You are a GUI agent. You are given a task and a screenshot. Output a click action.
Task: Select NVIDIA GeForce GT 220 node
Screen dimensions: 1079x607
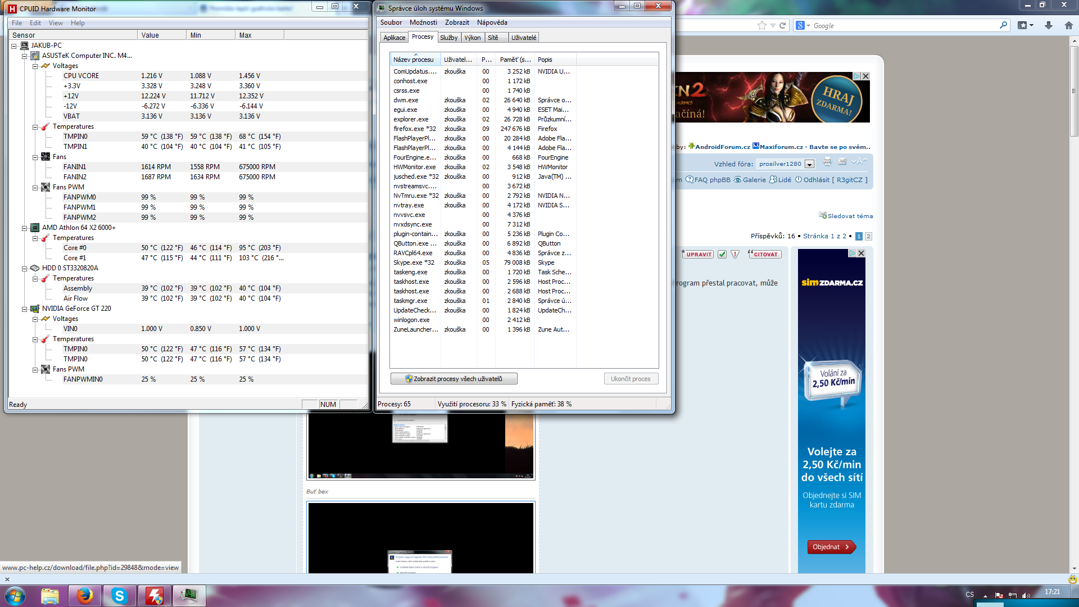click(76, 309)
